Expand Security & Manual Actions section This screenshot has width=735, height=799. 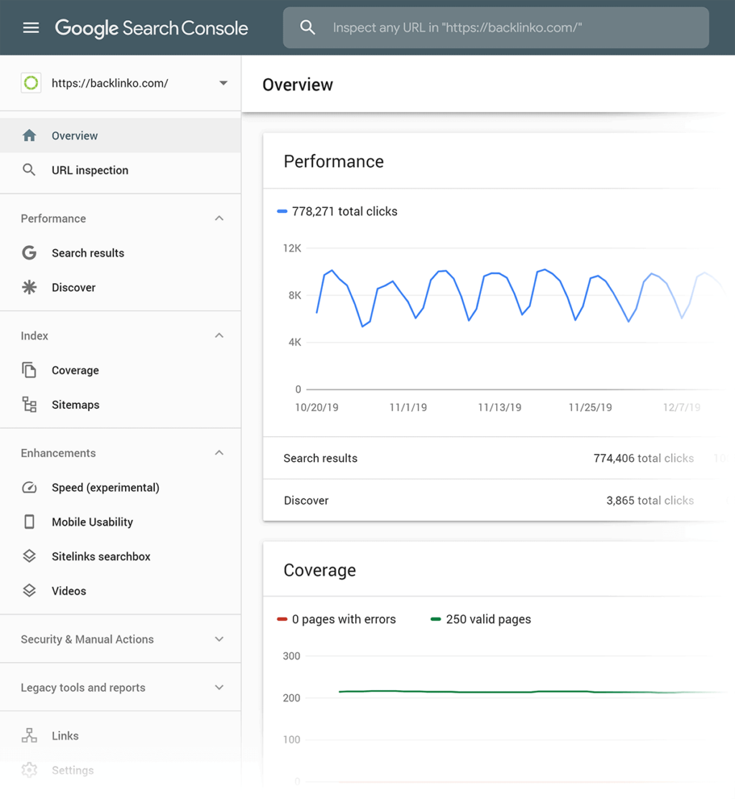tap(220, 639)
